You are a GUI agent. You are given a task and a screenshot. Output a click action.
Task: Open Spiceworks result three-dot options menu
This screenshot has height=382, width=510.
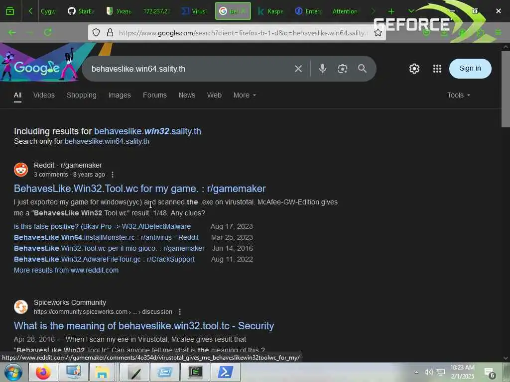180,312
